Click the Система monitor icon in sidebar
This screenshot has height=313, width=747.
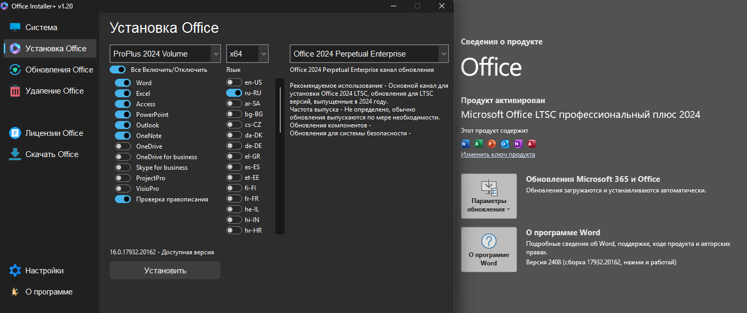point(15,27)
